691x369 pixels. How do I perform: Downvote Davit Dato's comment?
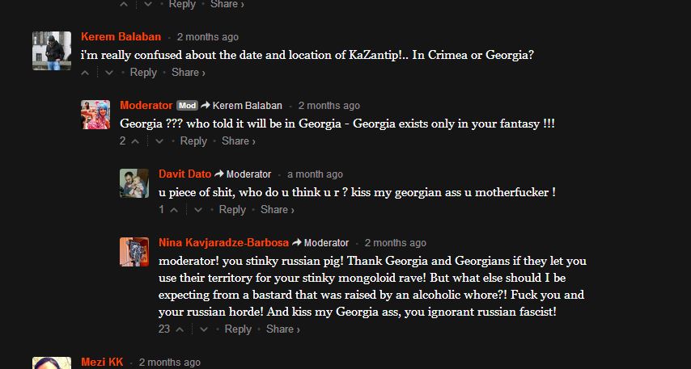pyautogui.click(x=198, y=210)
